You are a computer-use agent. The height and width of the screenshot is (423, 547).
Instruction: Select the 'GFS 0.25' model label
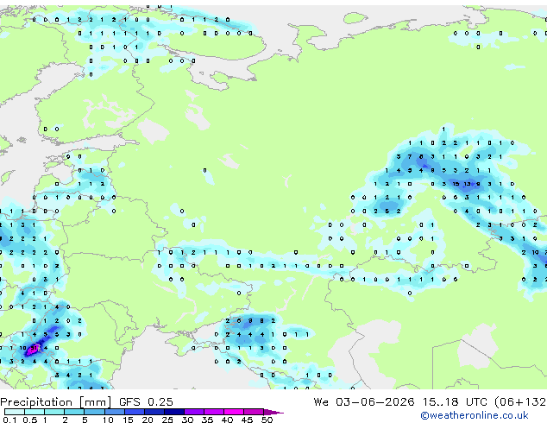(x=146, y=402)
